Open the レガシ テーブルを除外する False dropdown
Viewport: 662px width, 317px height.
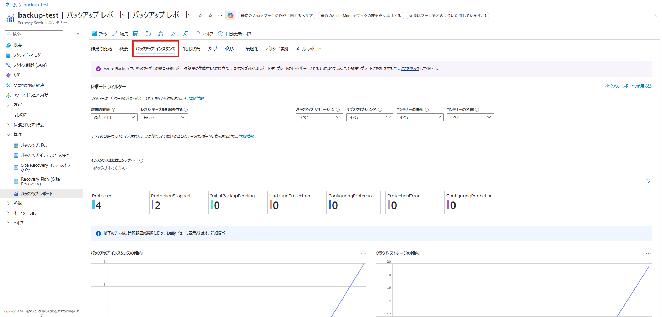[x=164, y=117]
